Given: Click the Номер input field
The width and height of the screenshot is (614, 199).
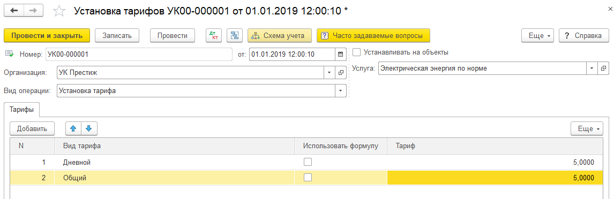Looking at the screenshot, I should tap(139, 55).
